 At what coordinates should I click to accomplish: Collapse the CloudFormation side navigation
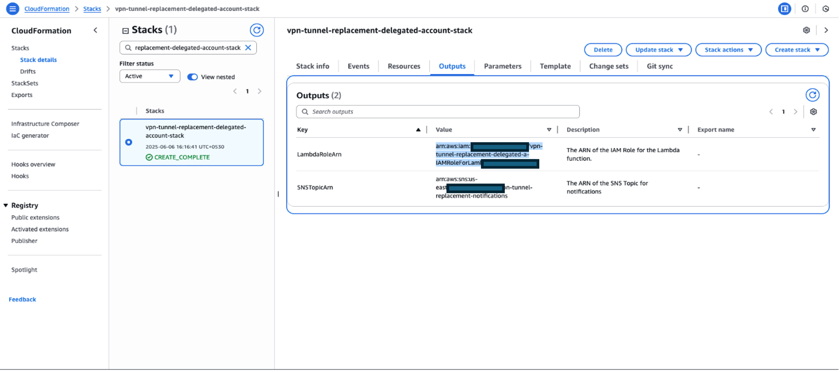(96, 30)
